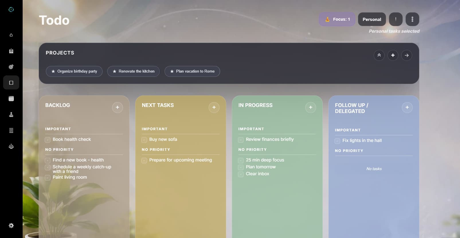Check off Buy new sofa

point(144,140)
